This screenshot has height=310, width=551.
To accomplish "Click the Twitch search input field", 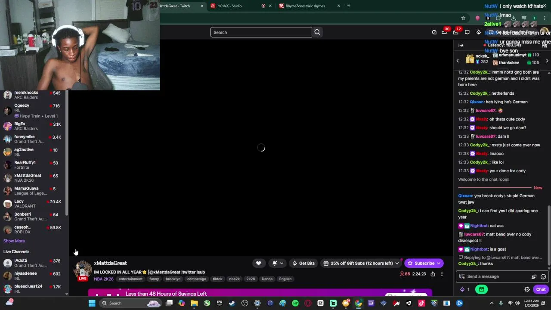I will pos(261,32).
